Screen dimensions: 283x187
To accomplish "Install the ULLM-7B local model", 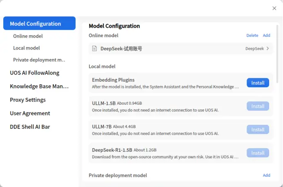I will point(258,130).
